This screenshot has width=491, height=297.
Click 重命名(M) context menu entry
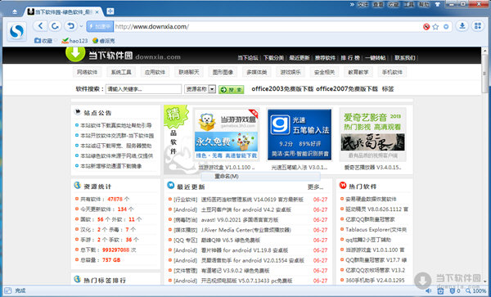260,177
